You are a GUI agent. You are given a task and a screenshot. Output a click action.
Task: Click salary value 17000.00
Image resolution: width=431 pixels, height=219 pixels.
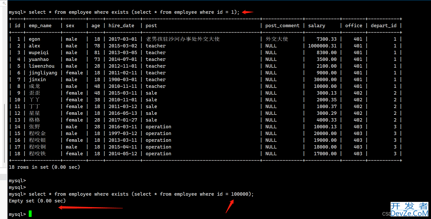(x=325, y=154)
